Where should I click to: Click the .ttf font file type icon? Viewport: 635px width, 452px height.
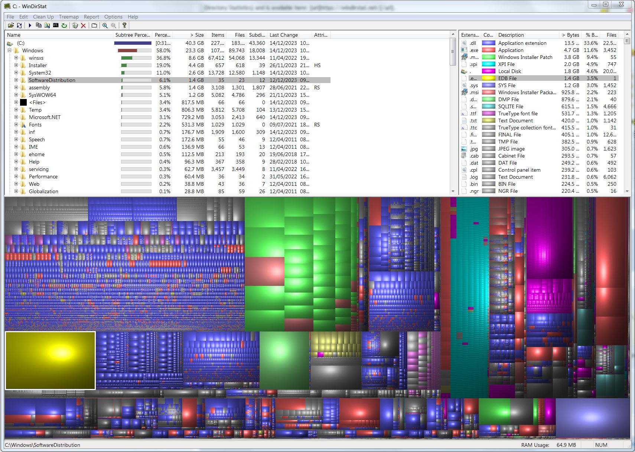coord(464,113)
